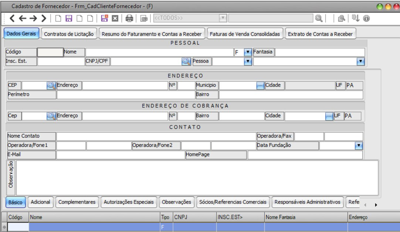The image size is (400, 232).
Task: Focus the Insc. Est. input field
Action: (61, 61)
